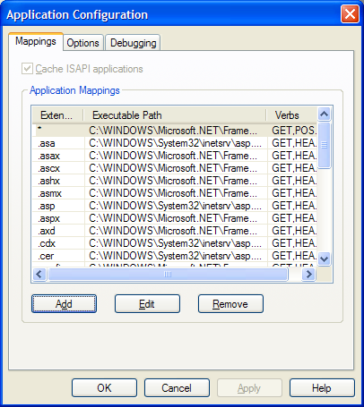Click the list scroll up arrow
The height and width of the screenshot is (407, 364).
point(324,114)
